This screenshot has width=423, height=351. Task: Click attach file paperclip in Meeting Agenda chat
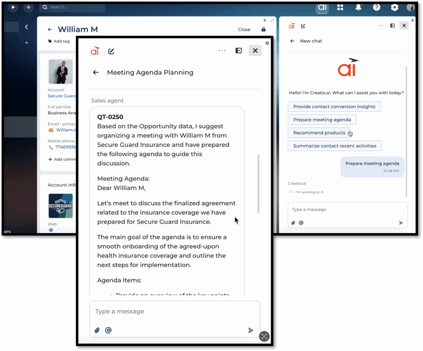[x=97, y=330]
